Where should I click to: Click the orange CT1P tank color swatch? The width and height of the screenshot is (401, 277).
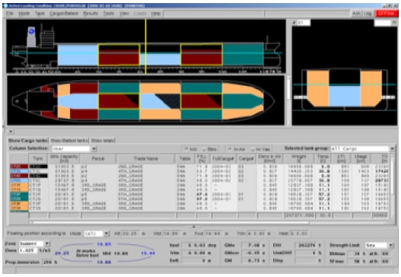pos(19,185)
